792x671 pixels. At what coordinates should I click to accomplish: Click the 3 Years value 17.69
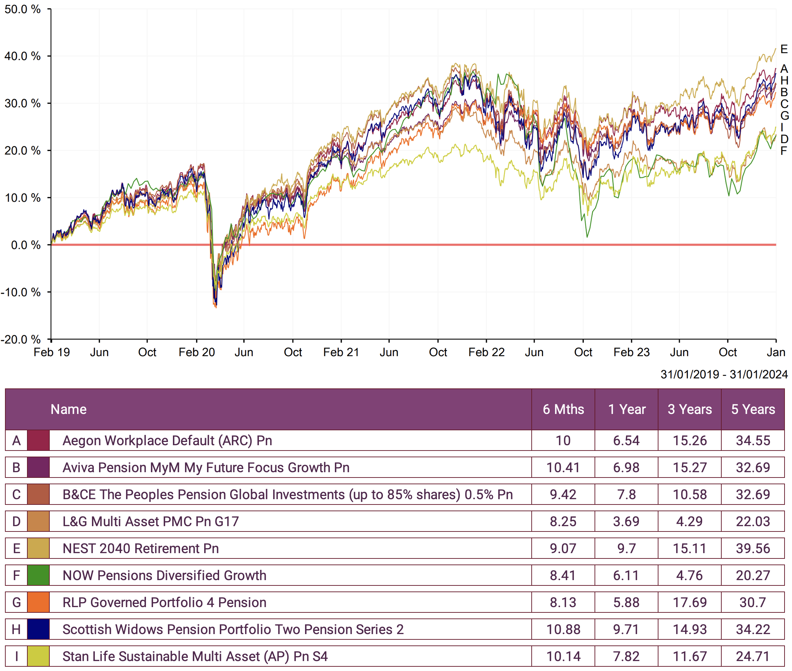[690, 602]
